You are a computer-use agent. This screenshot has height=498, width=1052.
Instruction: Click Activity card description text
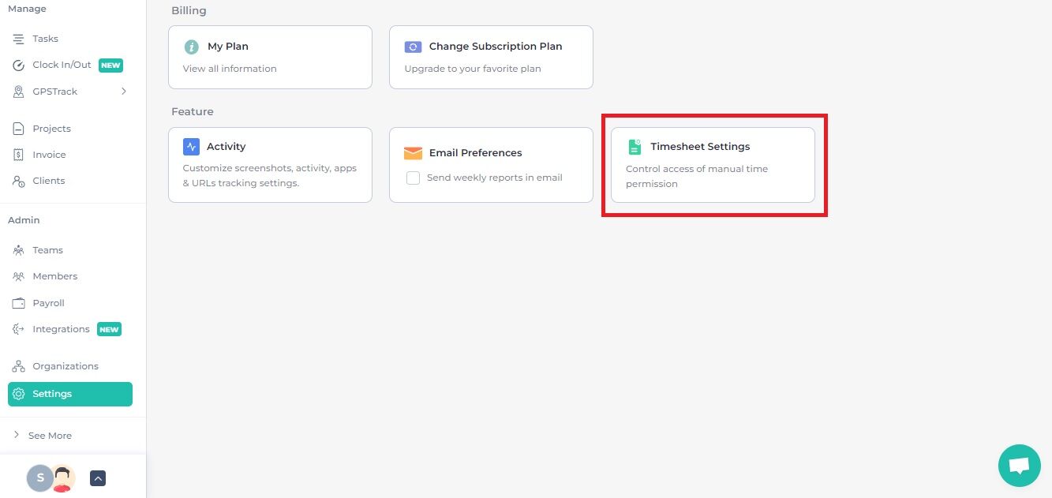click(270, 175)
